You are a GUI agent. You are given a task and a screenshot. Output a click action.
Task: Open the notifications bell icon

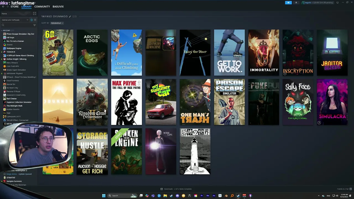296,2
